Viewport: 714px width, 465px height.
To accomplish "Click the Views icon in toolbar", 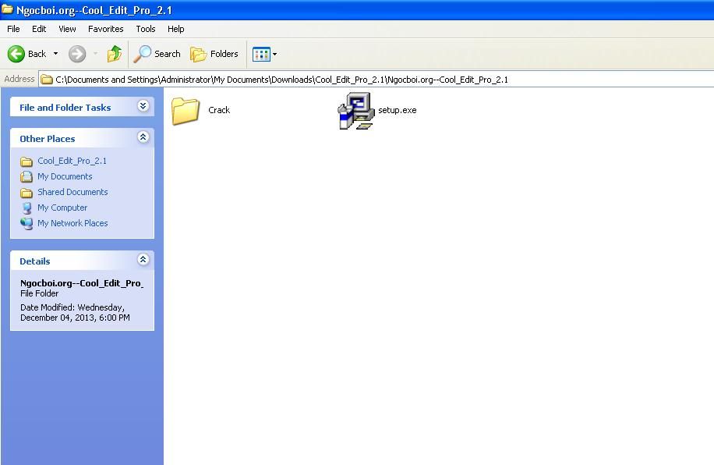I will click(x=260, y=54).
